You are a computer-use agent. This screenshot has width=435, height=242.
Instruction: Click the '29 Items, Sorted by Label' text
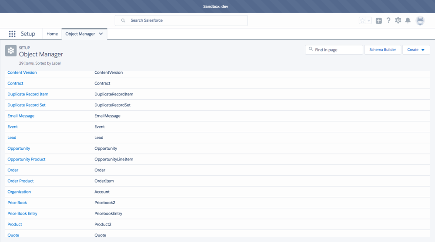click(40, 63)
